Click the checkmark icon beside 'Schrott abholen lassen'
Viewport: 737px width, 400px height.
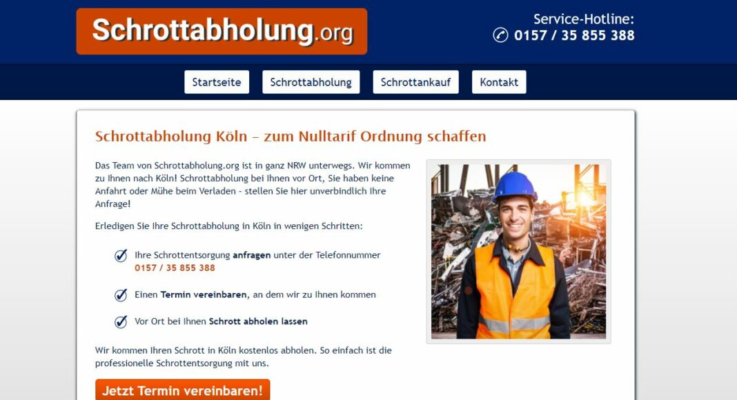tap(121, 321)
